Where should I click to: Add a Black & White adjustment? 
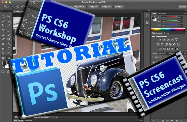166,44
